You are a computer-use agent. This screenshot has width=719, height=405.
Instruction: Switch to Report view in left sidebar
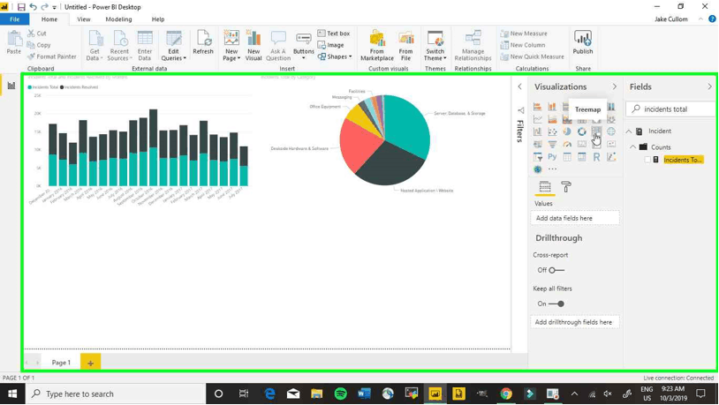pyautogui.click(x=11, y=86)
